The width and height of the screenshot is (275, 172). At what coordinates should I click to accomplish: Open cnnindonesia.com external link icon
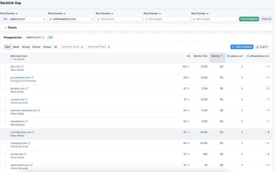click(x=33, y=132)
